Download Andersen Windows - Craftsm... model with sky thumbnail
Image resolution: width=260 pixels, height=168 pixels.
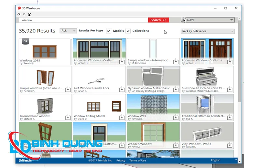click(x=122, y=61)
